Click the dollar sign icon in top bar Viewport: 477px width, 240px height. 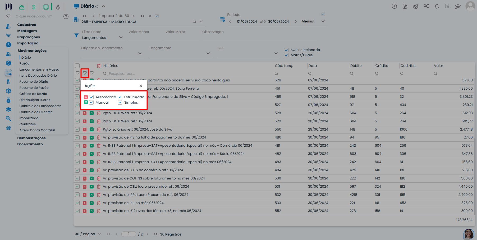point(34,7)
